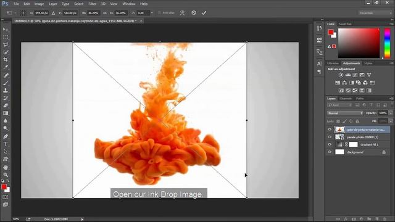Select the Hand tool

6,167
